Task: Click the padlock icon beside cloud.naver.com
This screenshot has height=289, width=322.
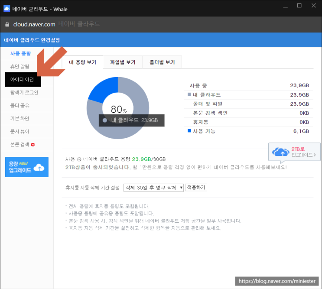Action: (x=7, y=24)
